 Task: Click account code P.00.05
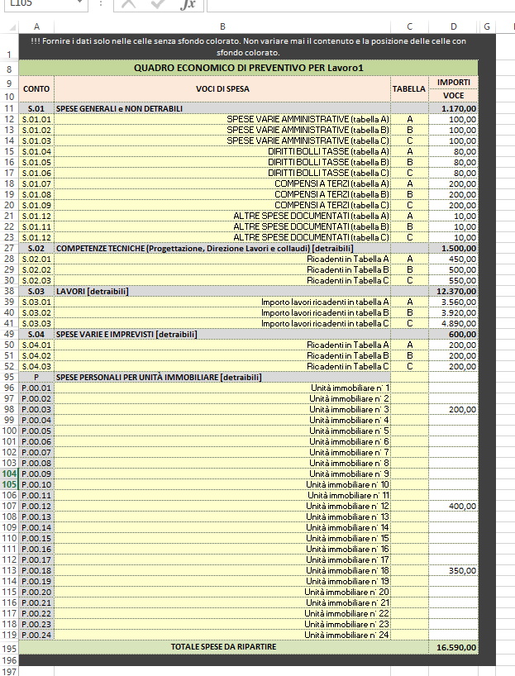[36, 431]
